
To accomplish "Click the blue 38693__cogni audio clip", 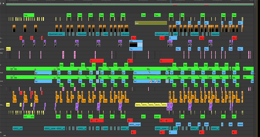I will pyautogui.click(x=135, y=124).
